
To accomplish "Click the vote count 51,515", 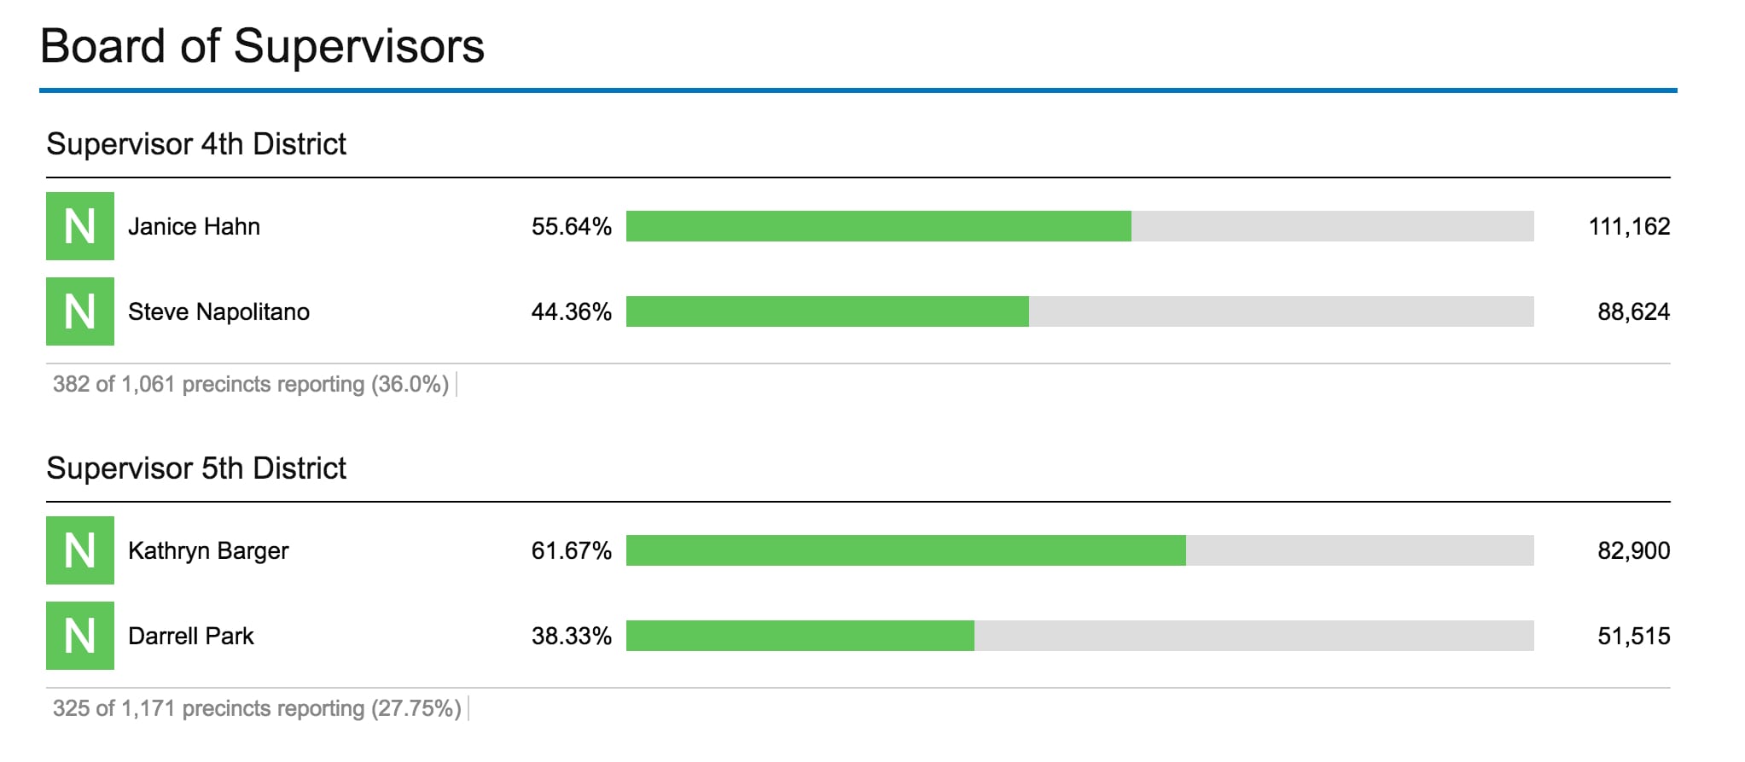I will pos(1633,636).
